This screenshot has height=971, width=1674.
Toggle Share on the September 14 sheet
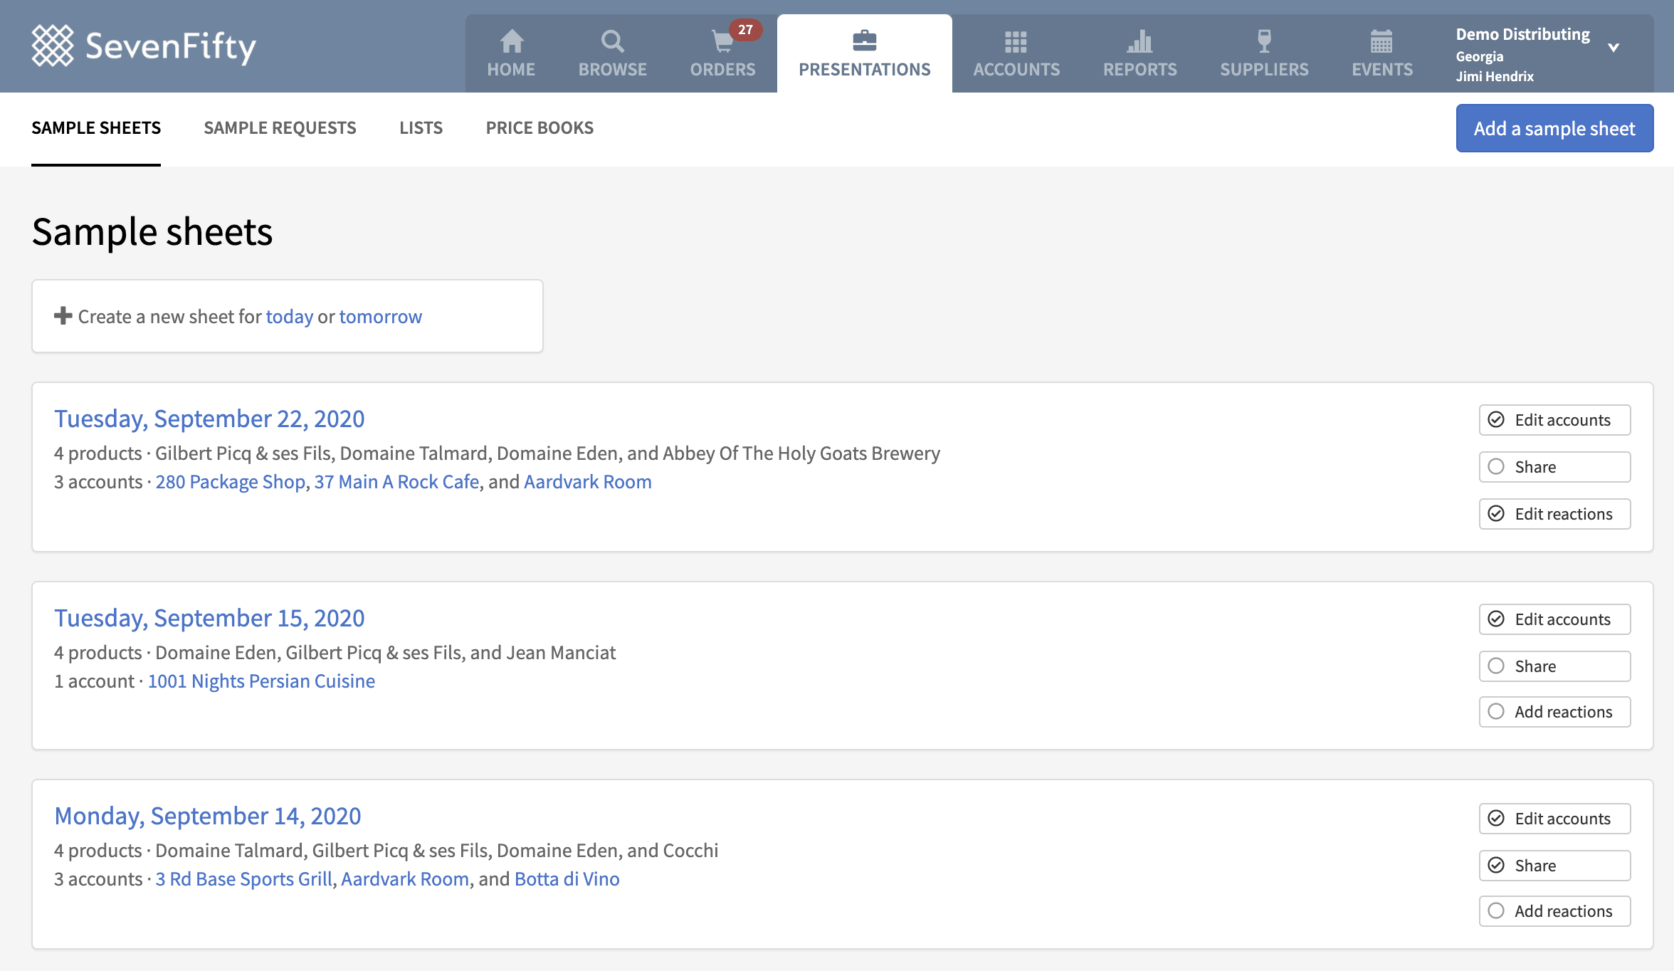coord(1554,866)
